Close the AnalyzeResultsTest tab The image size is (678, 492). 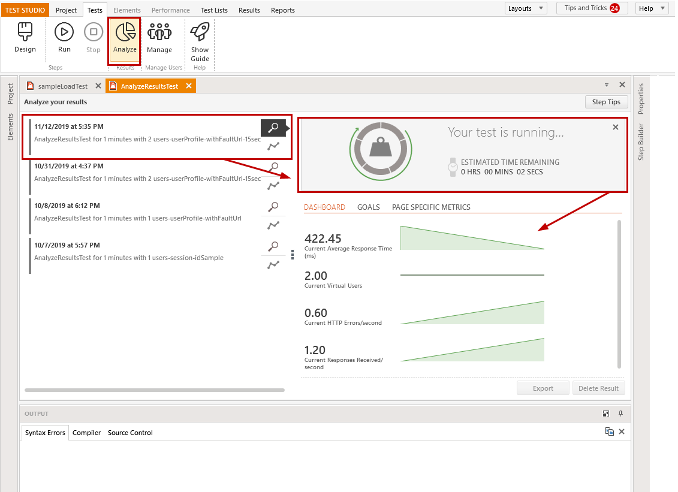tap(189, 86)
